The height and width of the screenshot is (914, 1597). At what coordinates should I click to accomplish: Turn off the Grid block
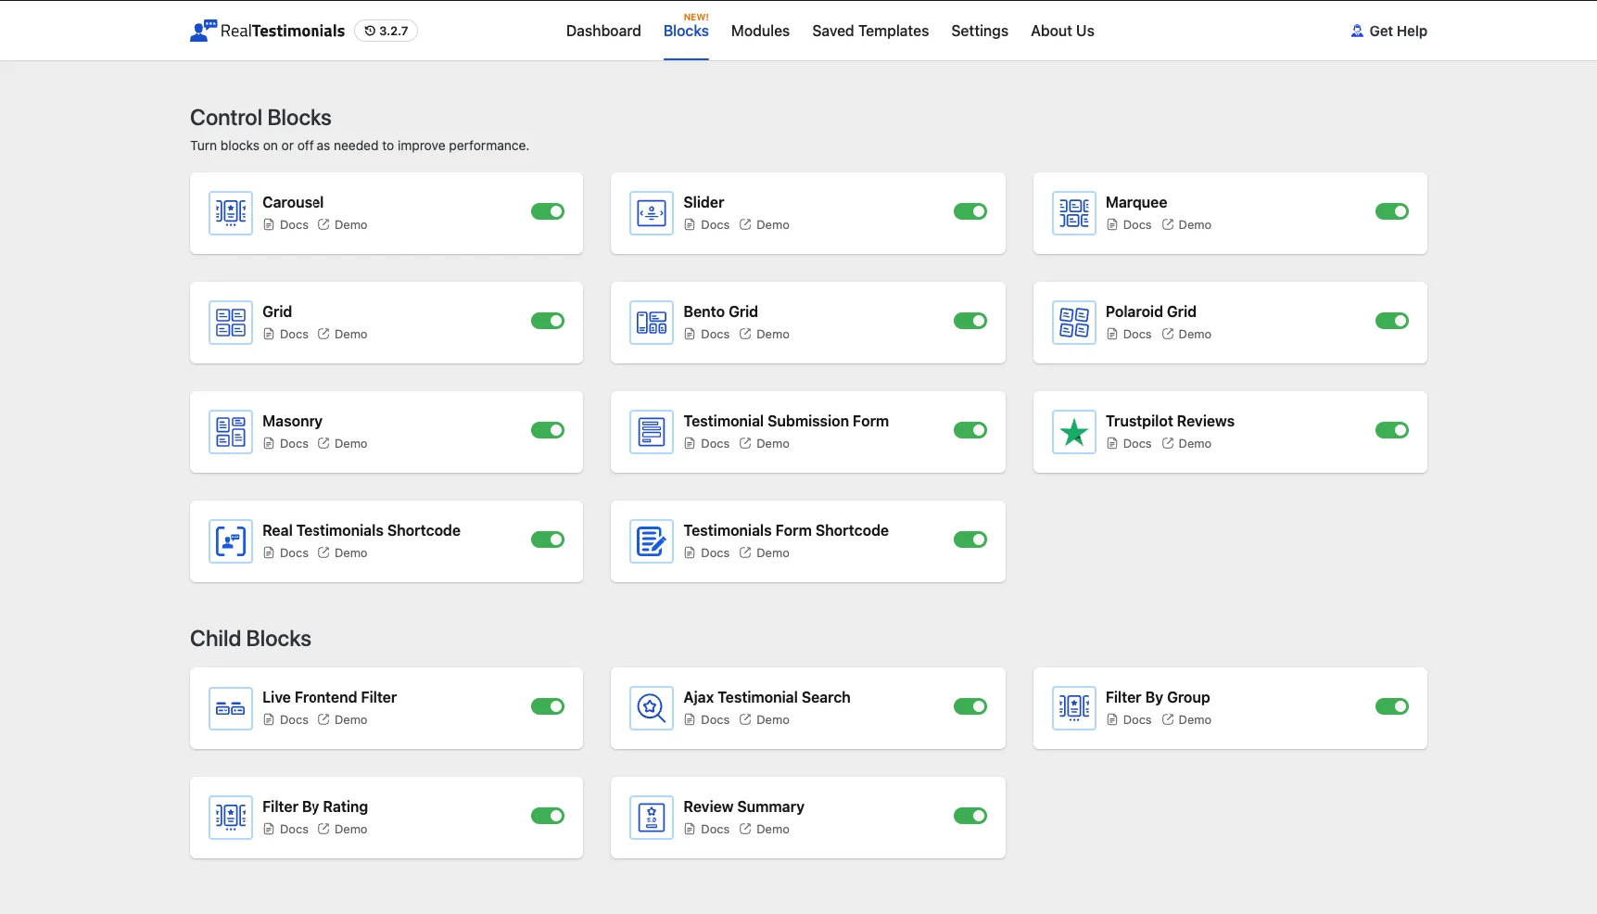[548, 321]
